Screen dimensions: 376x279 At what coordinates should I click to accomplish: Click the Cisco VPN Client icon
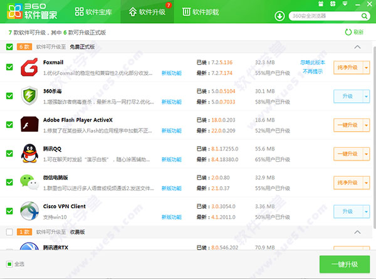tap(29, 211)
